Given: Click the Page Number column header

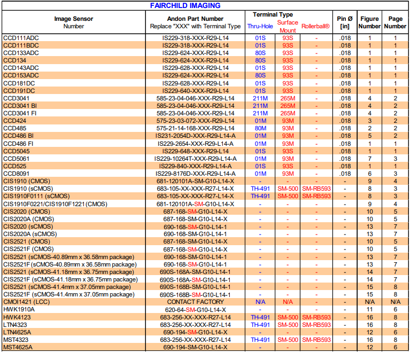Looking at the screenshot, I should [x=396, y=22].
